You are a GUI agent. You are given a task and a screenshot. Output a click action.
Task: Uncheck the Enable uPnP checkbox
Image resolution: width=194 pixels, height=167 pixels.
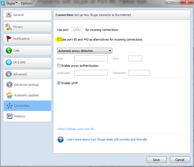(59, 83)
